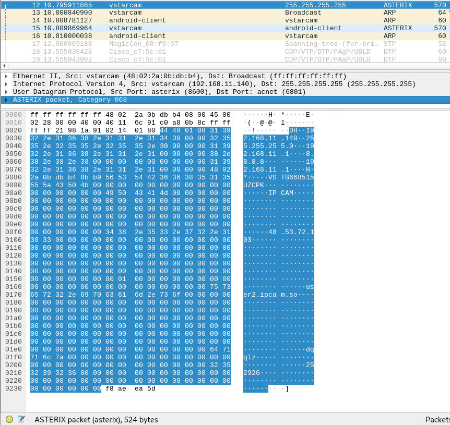
Task: Click the ASTERIX protocol cell of packet 12
Action: (x=398, y=5)
